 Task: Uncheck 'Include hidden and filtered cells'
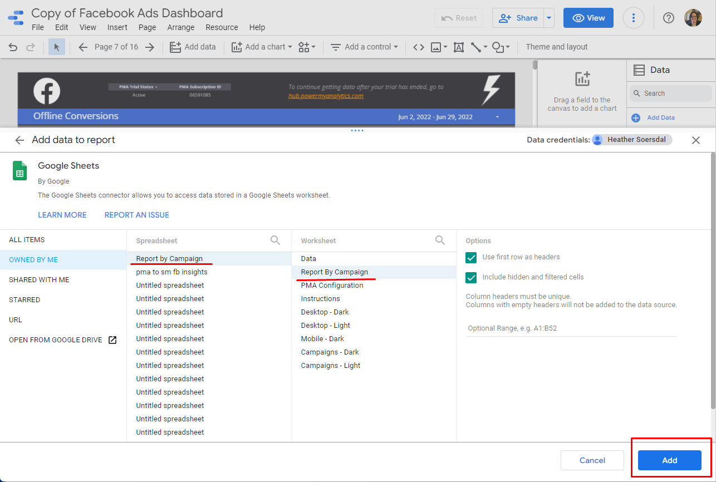[472, 277]
